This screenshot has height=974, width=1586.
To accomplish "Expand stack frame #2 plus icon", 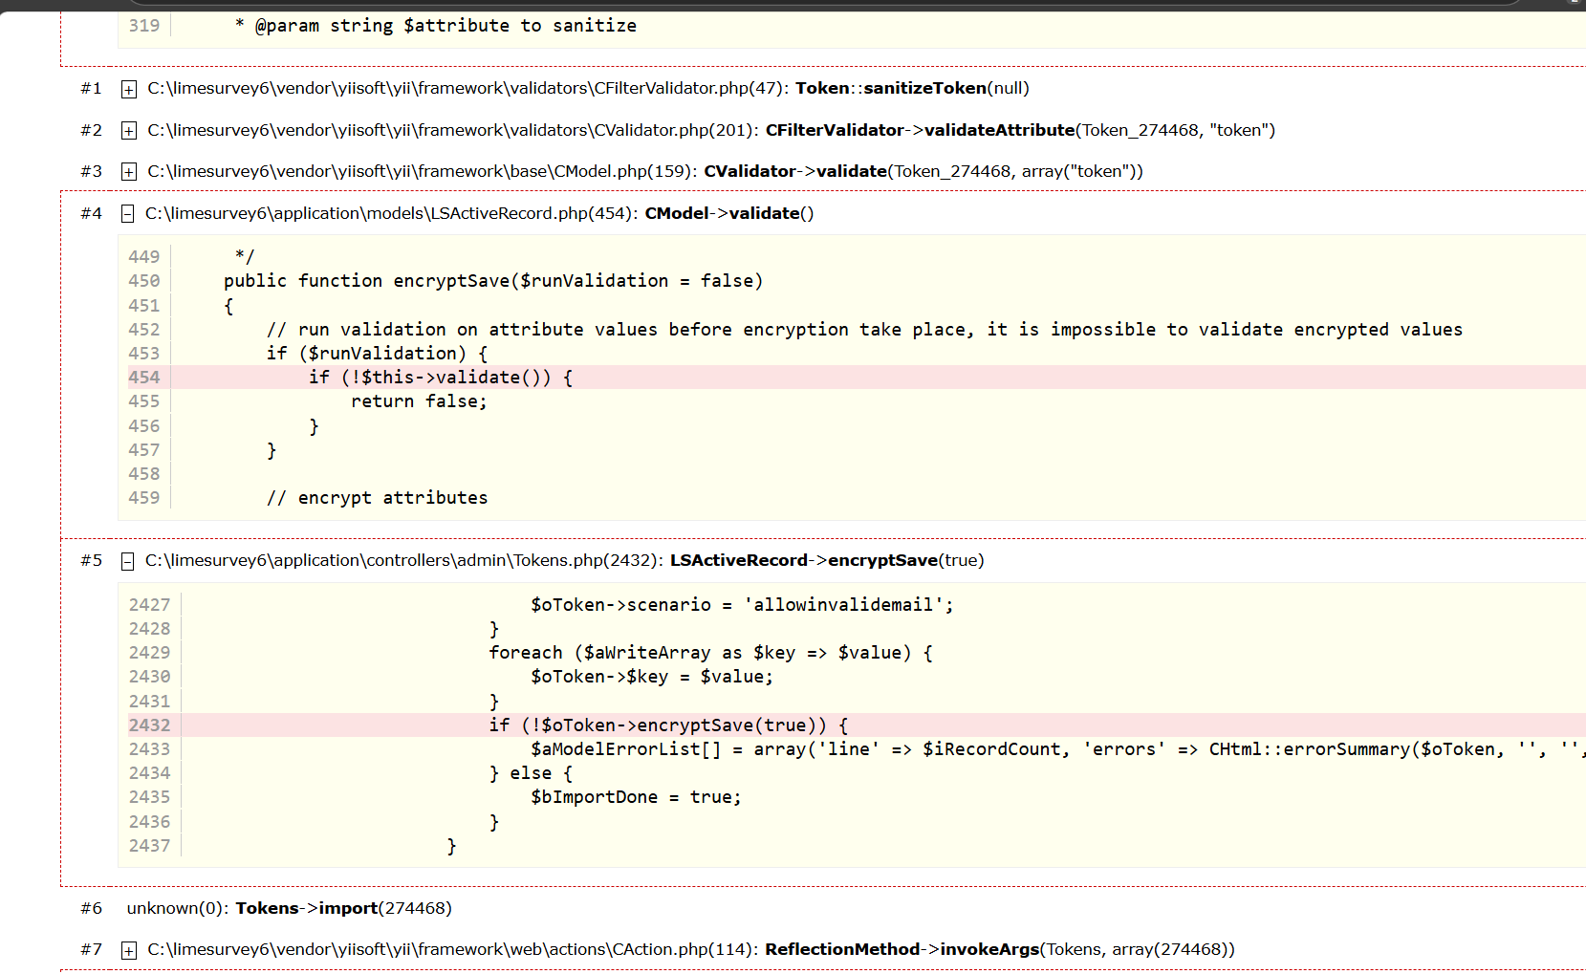I will pyautogui.click(x=129, y=131).
